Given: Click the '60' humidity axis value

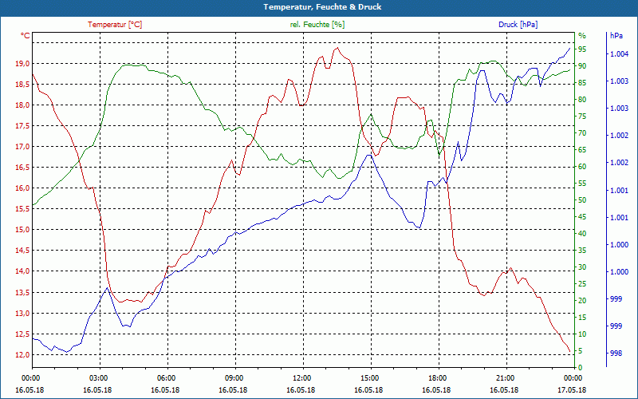Looking at the screenshot, I should tap(582, 167).
